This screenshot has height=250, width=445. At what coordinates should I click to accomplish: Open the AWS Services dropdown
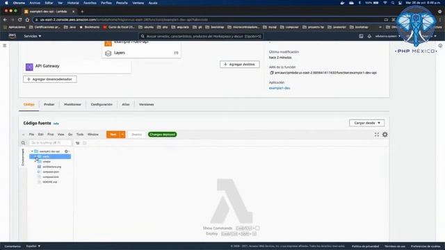[x=33, y=36]
